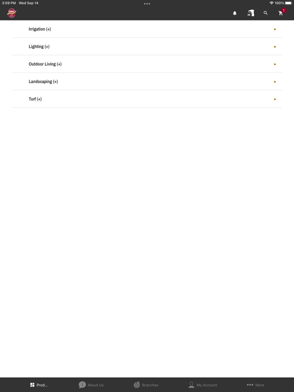
Task: Expand the Irrigation category arrow
Action: pos(275,29)
